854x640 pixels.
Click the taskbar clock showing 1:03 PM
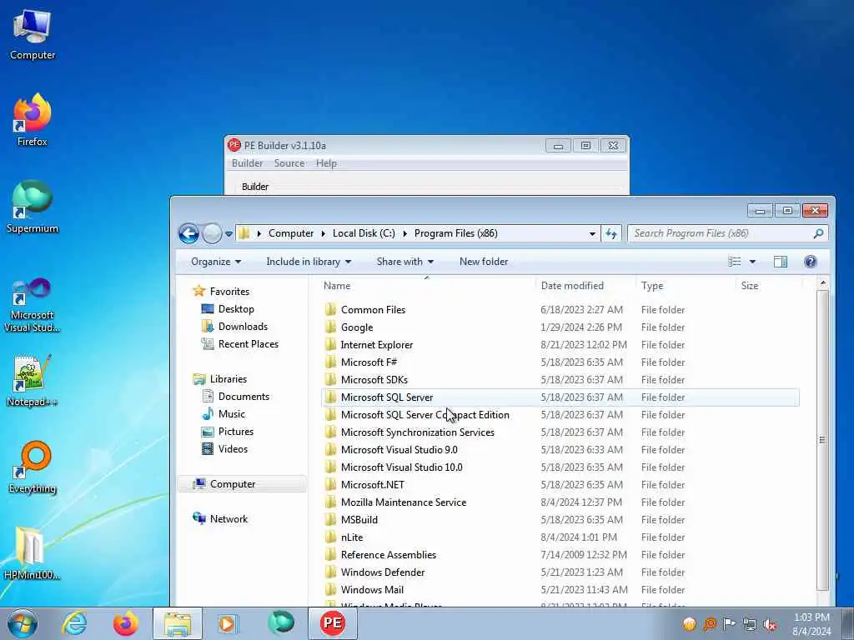(811, 624)
